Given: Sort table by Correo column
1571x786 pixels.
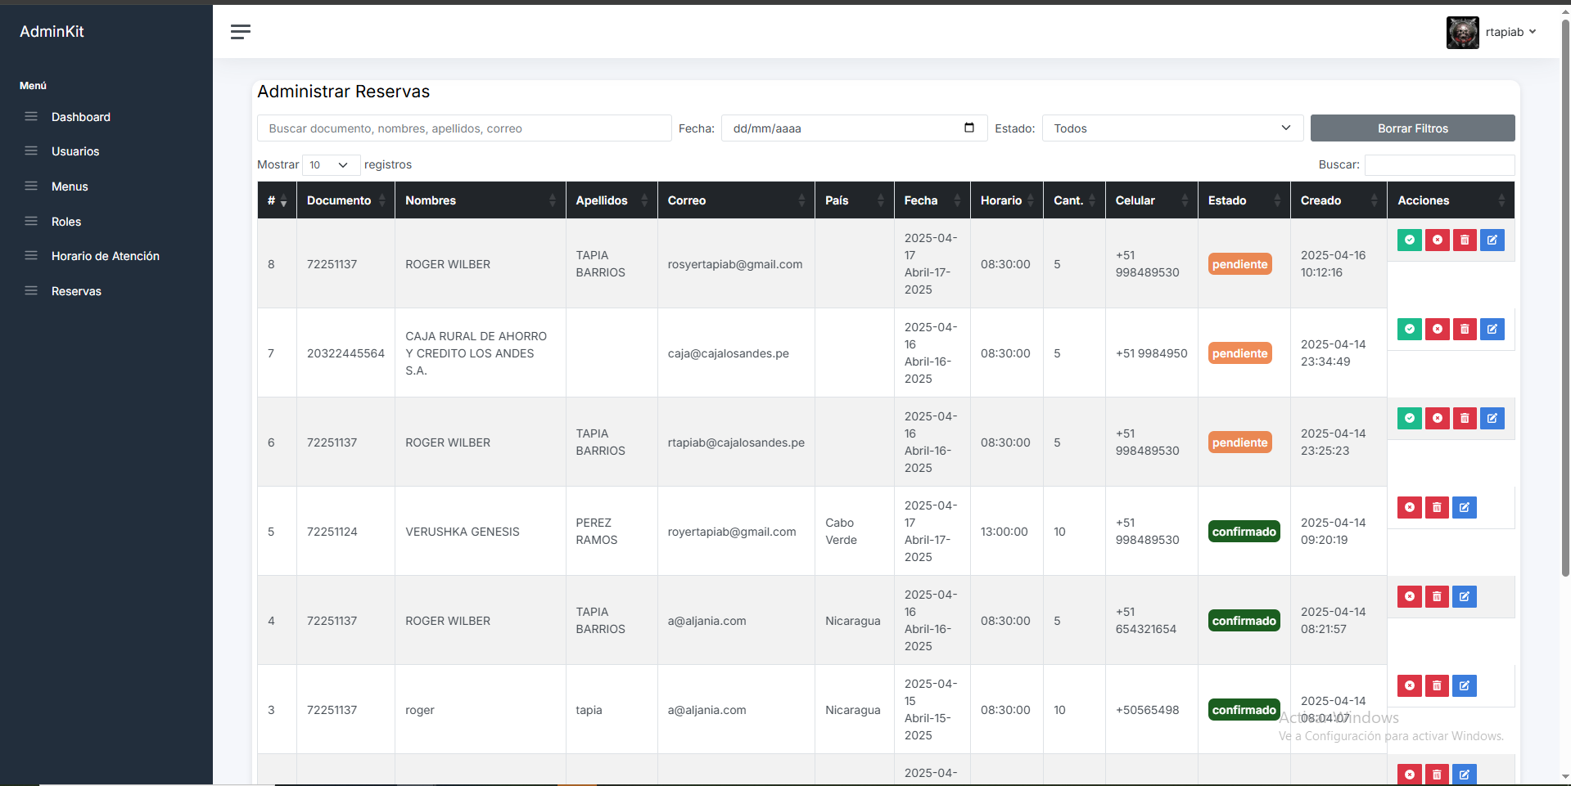Looking at the screenshot, I should [x=736, y=200].
